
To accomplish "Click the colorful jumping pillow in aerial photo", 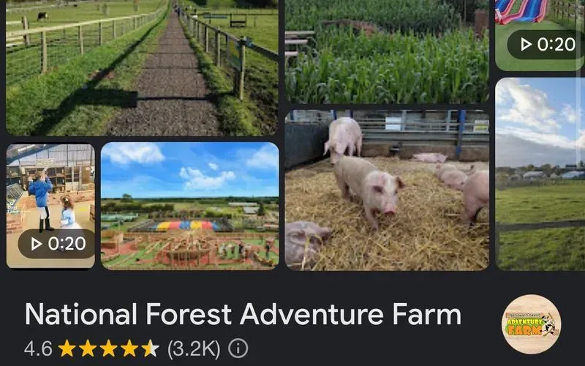I will [187, 225].
